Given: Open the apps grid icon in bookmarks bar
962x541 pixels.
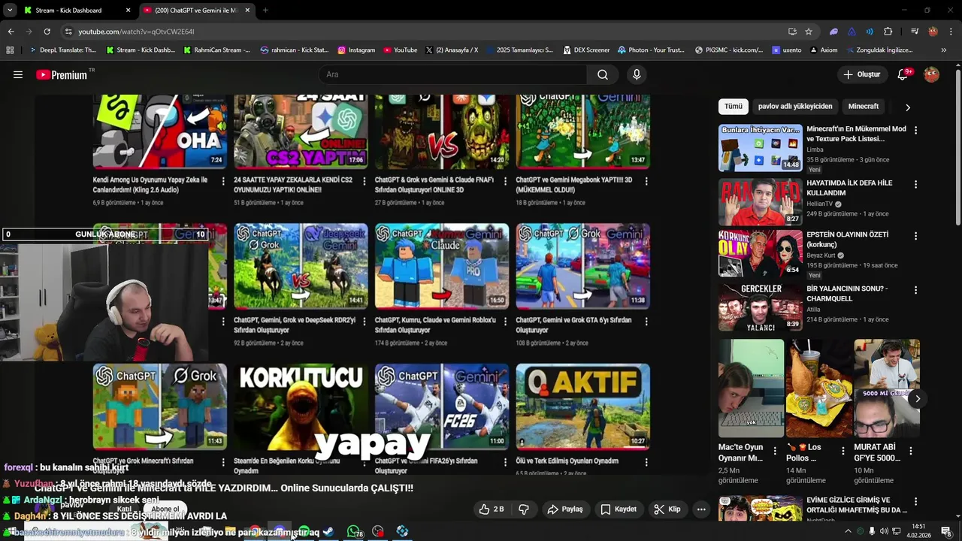Looking at the screenshot, I should (10, 50).
